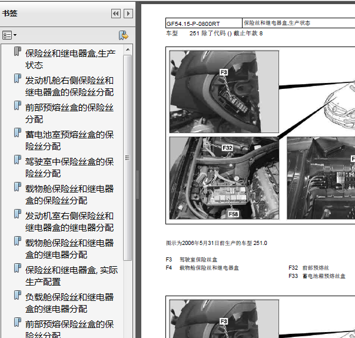355x338 pixels.
Task: Open bookmark 负载舱保险丝和继电器盒的继电器分配
Action: [69, 303]
